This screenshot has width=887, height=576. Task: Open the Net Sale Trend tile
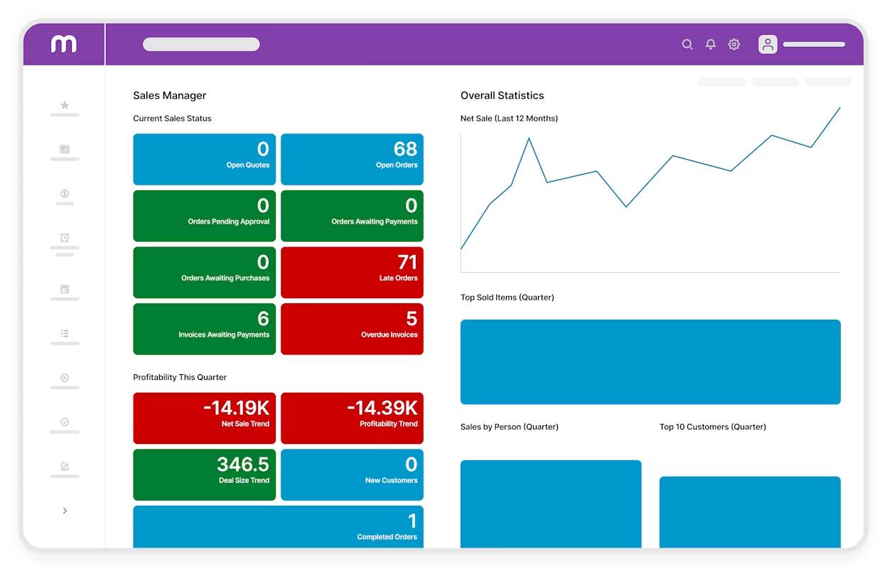[x=204, y=418]
